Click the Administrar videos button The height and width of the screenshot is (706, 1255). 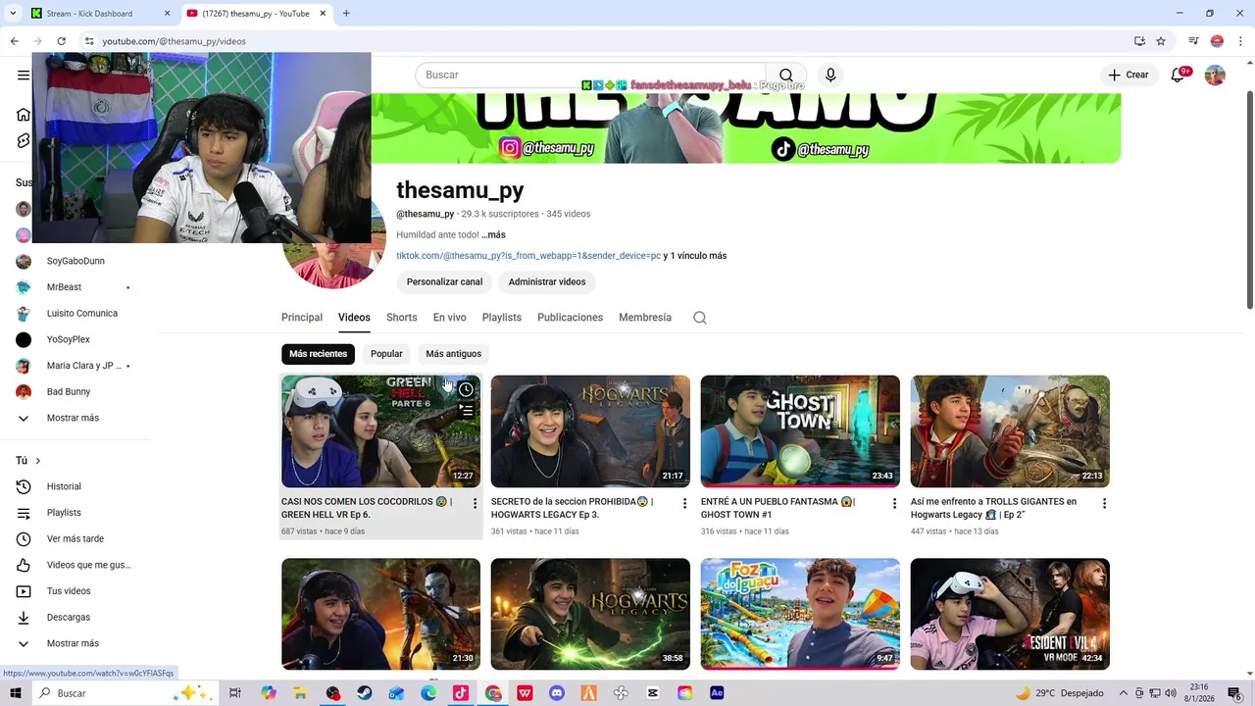pyautogui.click(x=547, y=282)
